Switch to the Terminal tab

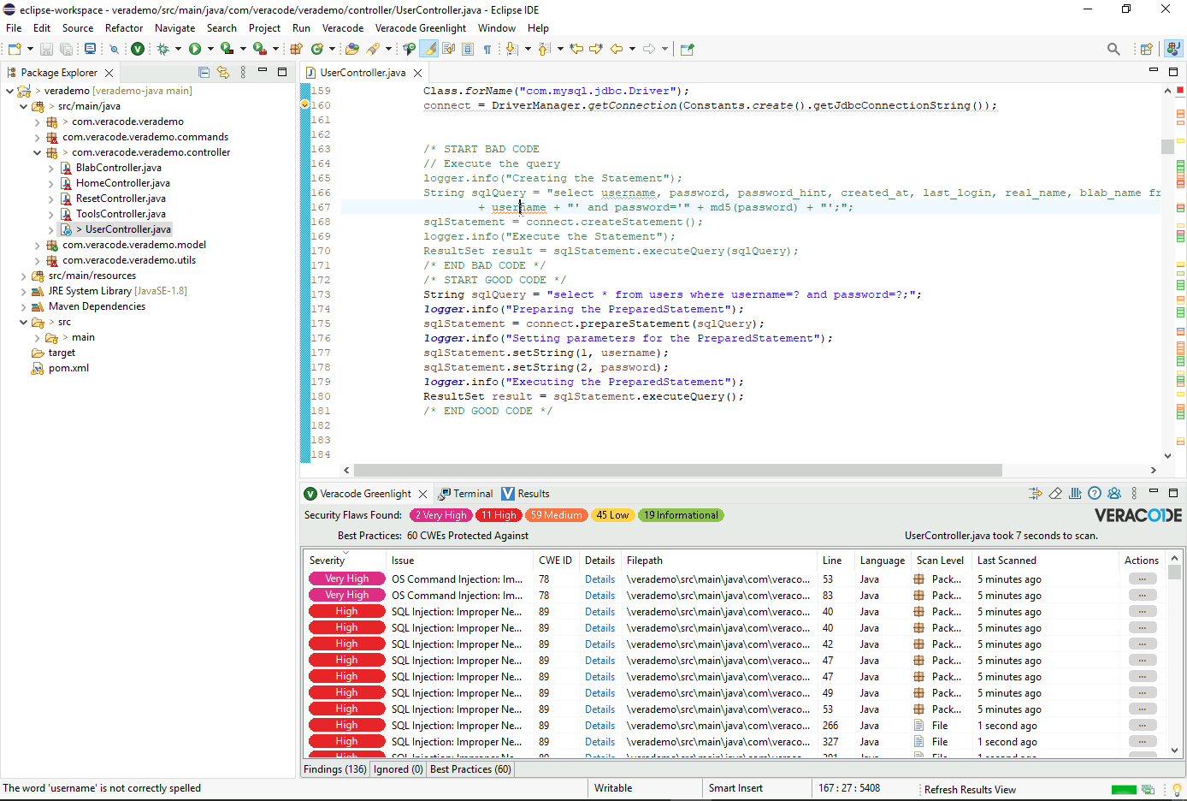tap(466, 494)
